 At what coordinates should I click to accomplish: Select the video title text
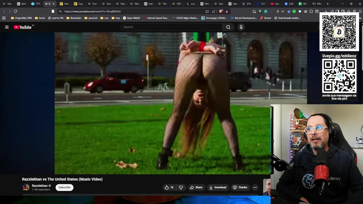pyautogui.click(x=62, y=179)
